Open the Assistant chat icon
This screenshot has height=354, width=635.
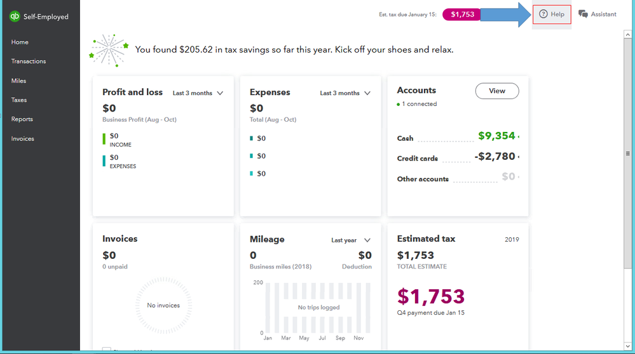[583, 14]
